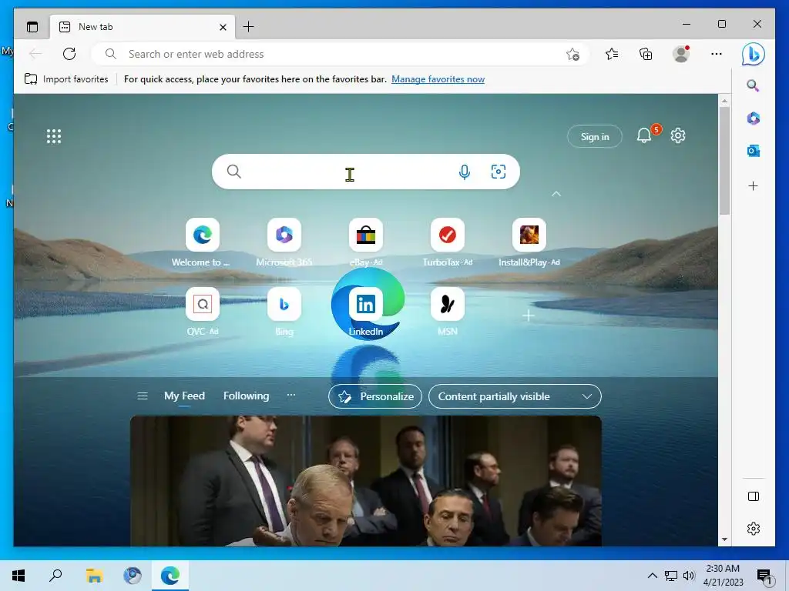The height and width of the screenshot is (591, 789).
Task: Click the Refresh page icon
Action: 69,54
